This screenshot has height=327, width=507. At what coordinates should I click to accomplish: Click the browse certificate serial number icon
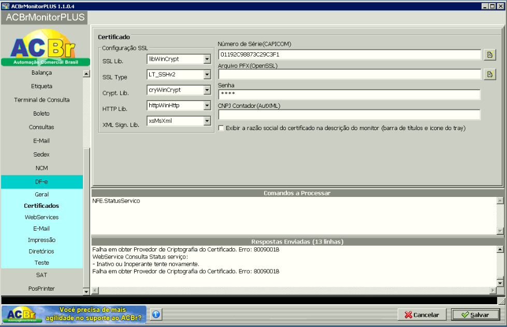489,54
